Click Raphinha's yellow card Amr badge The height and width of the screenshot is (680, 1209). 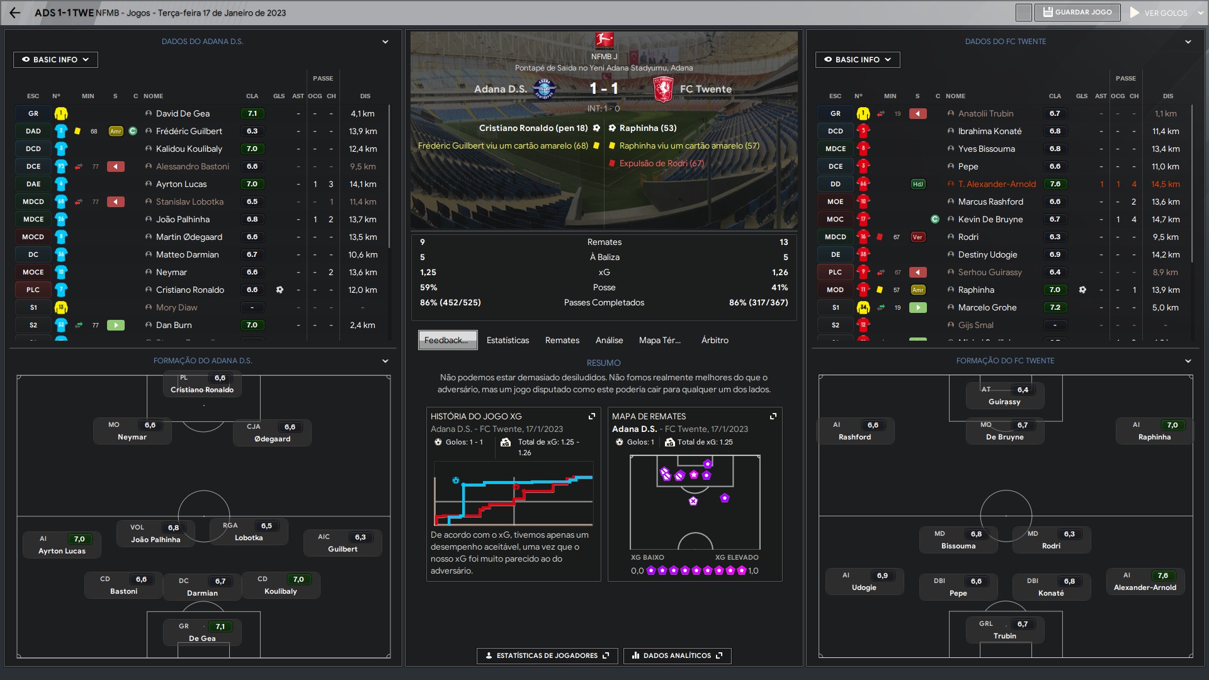coord(918,290)
